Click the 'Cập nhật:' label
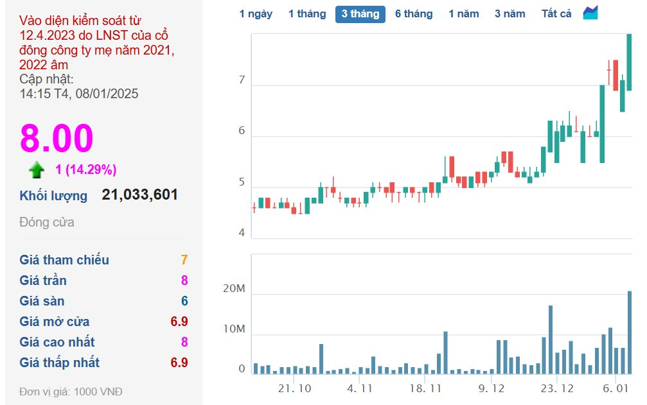The image size is (647, 405). click(46, 79)
